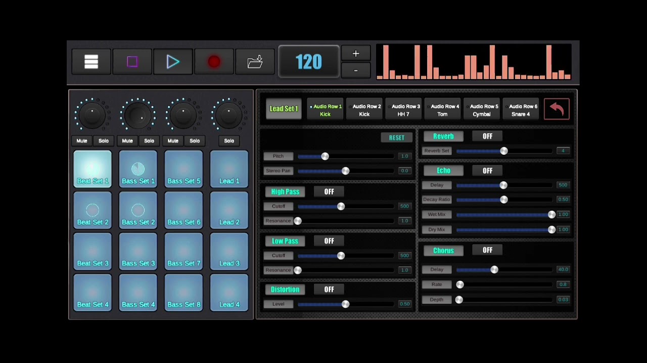Start playback with the play button

(x=173, y=62)
